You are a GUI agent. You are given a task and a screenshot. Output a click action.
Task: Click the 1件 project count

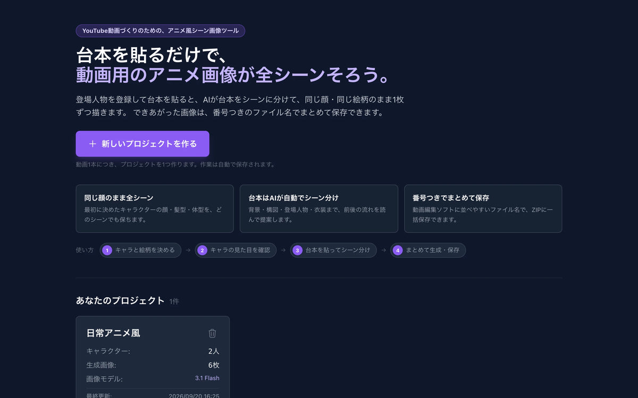174,301
